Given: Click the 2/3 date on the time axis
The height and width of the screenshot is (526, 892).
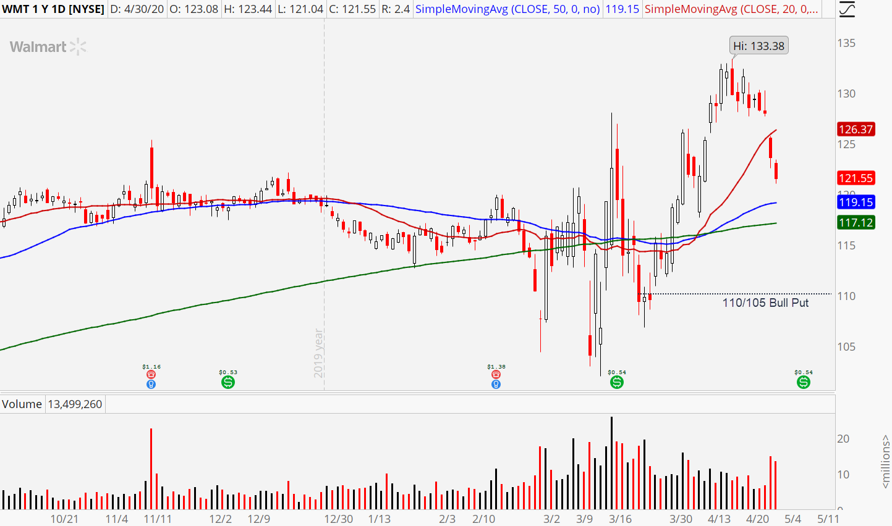Looking at the screenshot, I should [x=447, y=519].
